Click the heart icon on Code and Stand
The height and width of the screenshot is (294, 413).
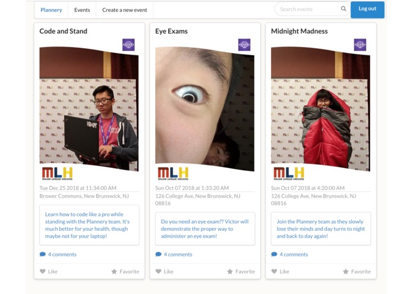(43, 271)
